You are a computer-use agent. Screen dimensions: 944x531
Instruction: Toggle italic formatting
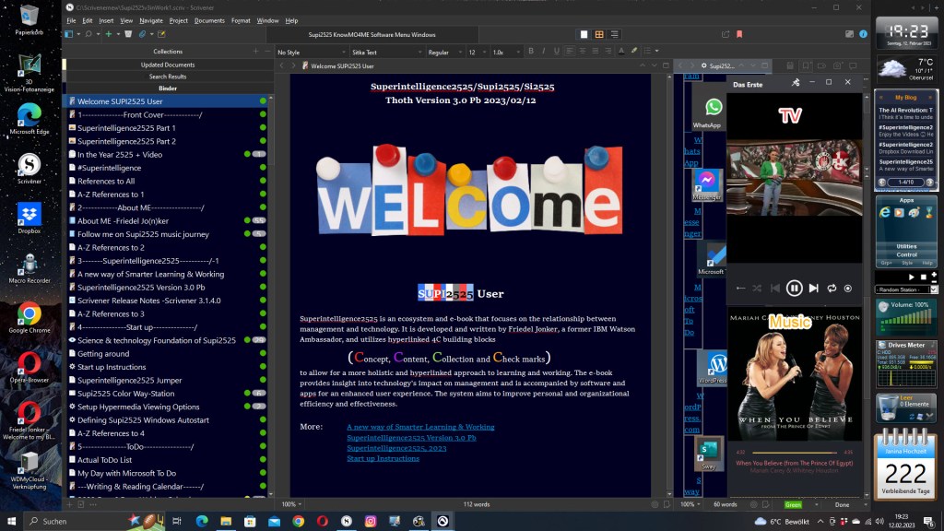pos(544,52)
